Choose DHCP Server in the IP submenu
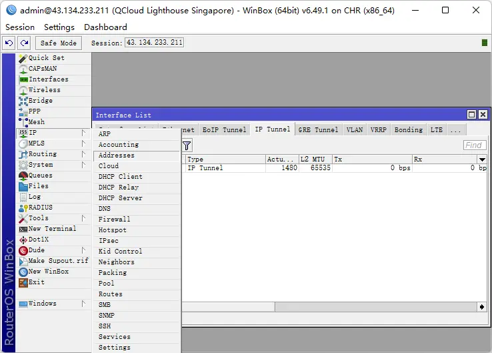 click(121, 198)
